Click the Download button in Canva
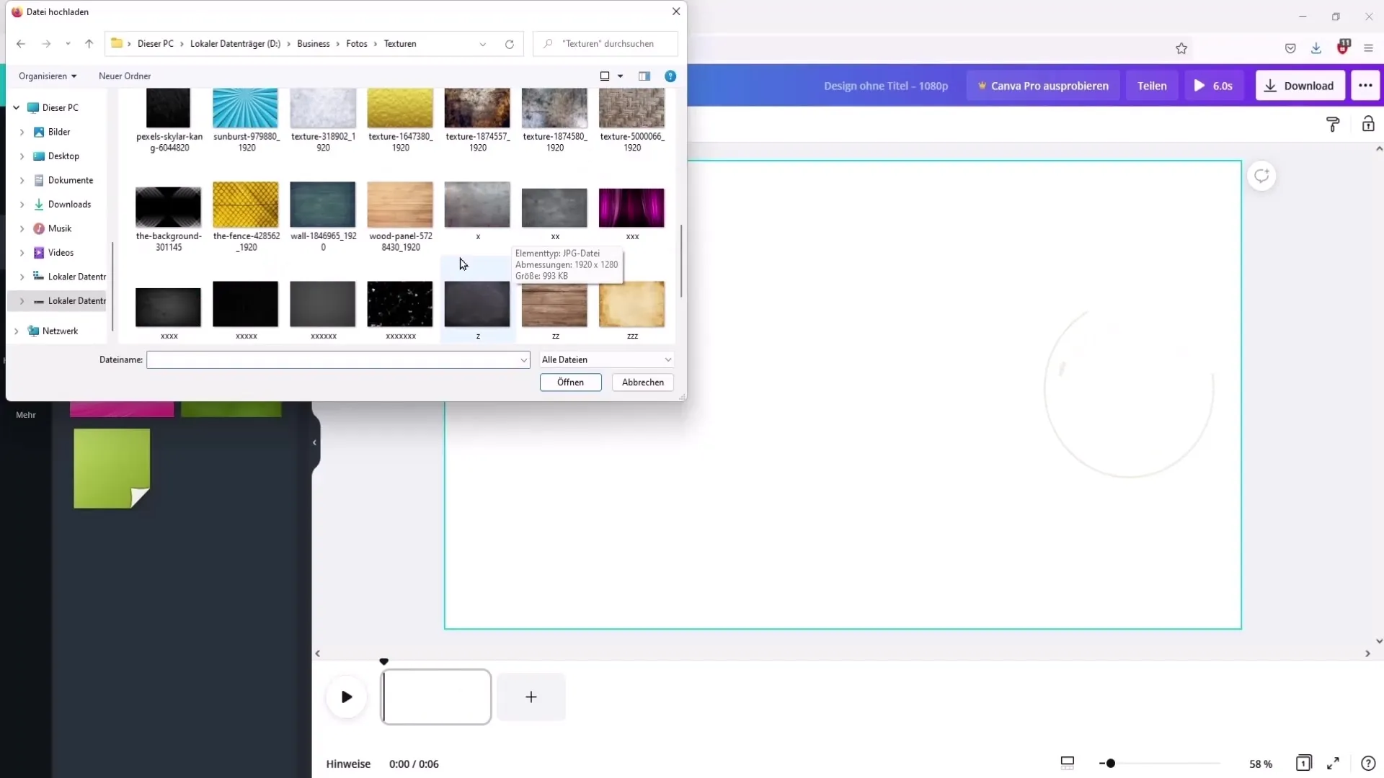This screenshot has height=778, width=1384. (x=1300, y=86)
